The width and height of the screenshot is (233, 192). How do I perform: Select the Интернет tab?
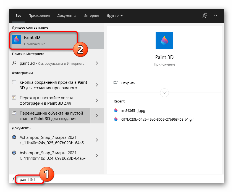(x=91, y=16)
